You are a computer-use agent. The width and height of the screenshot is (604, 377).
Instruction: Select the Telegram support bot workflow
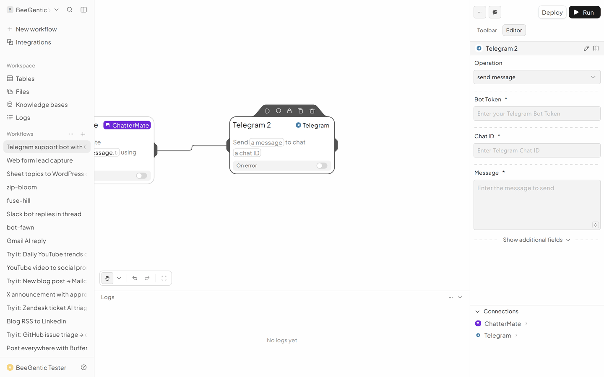click(47, 147)
